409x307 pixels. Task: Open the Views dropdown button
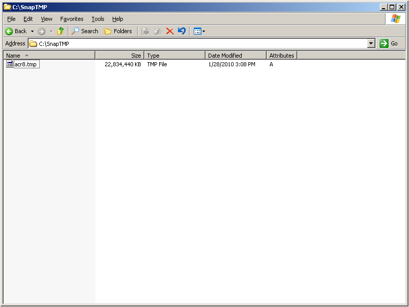(x=199, y=31)
